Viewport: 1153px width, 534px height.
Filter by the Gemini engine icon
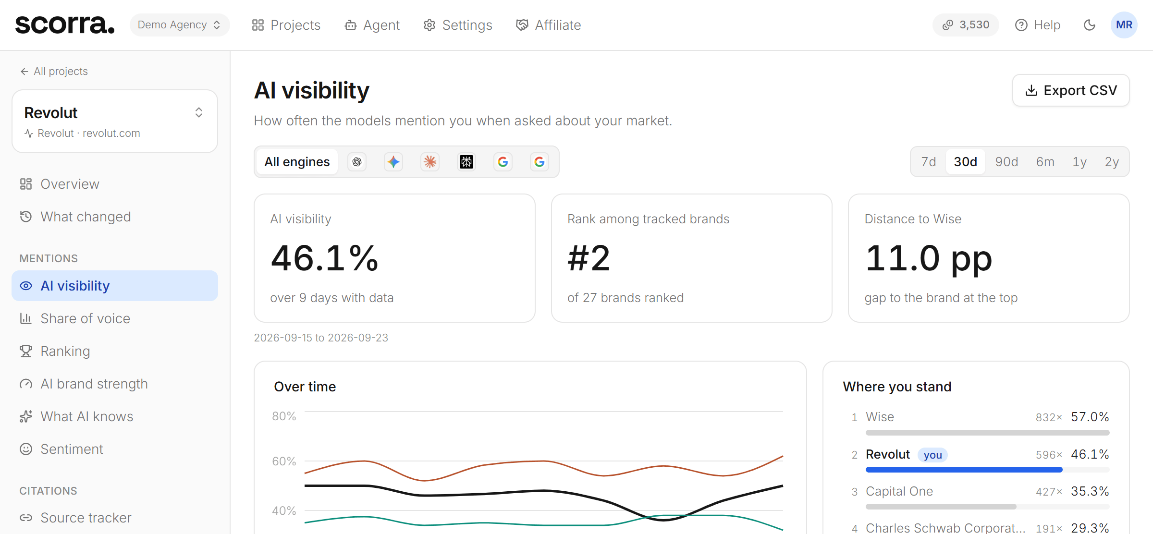coord(393,162)
